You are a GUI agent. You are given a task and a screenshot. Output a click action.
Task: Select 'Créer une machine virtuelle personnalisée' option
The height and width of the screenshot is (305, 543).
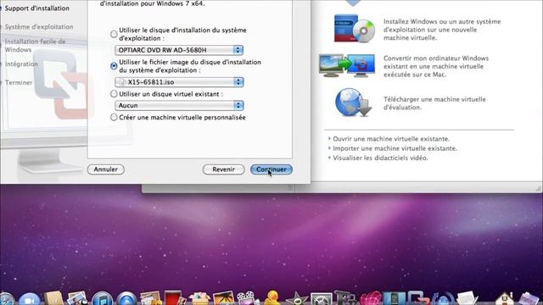pos(114,117)
